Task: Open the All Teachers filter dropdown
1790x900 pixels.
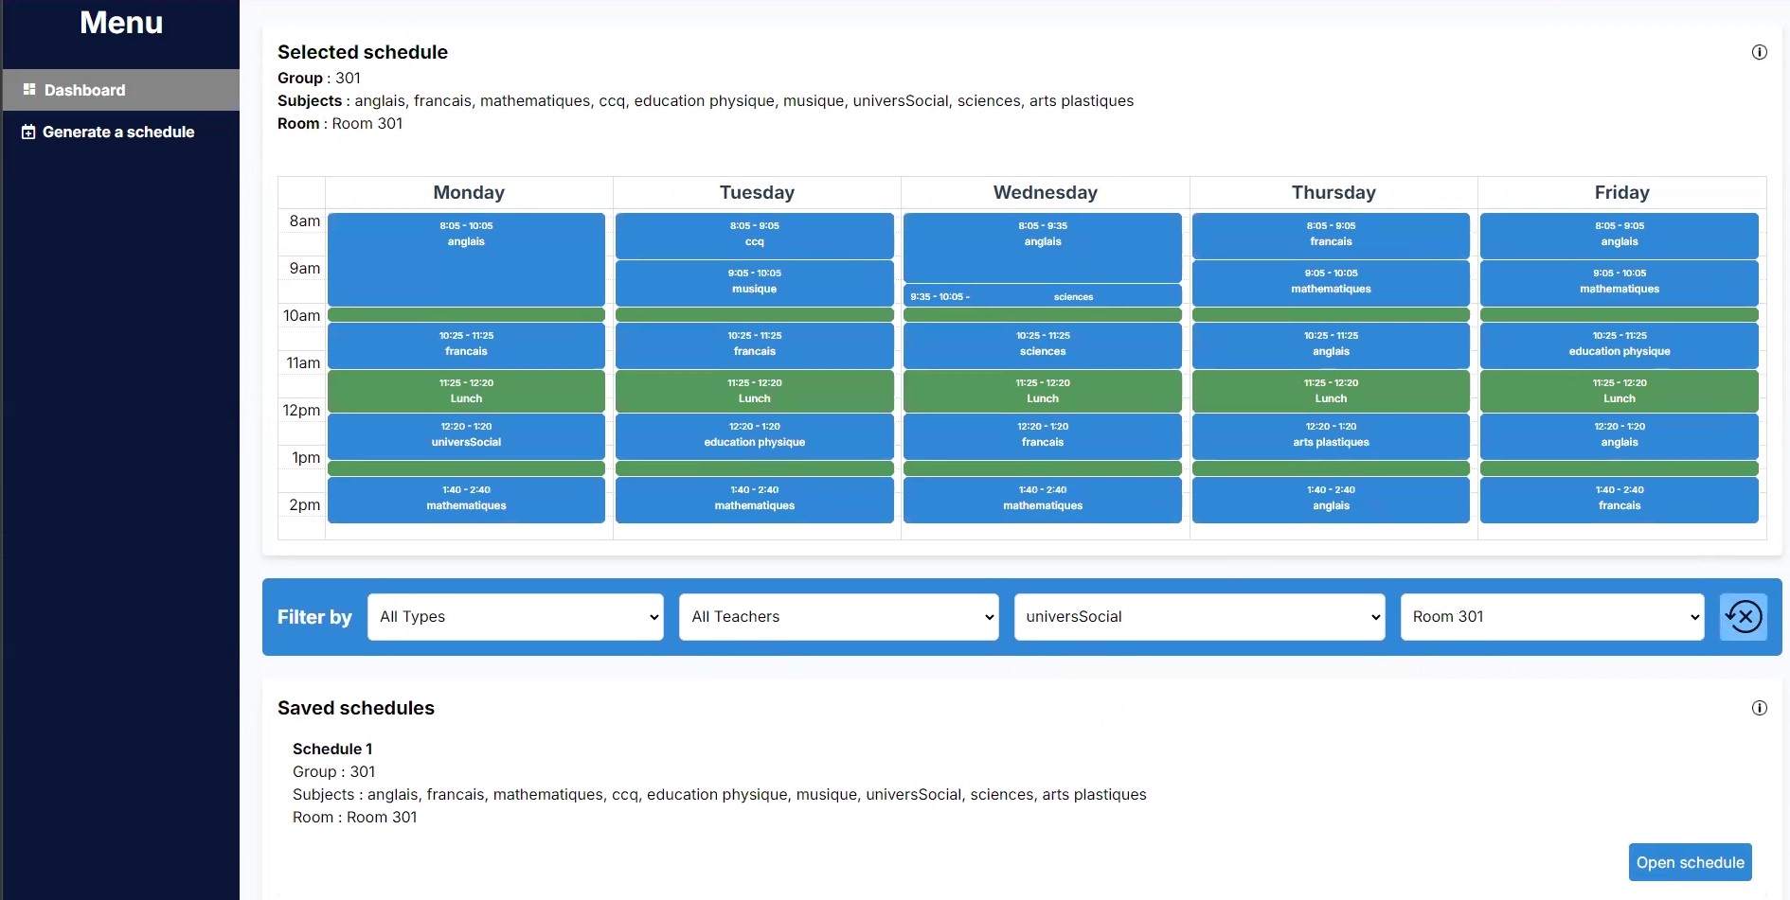Action: coord(838,617)
